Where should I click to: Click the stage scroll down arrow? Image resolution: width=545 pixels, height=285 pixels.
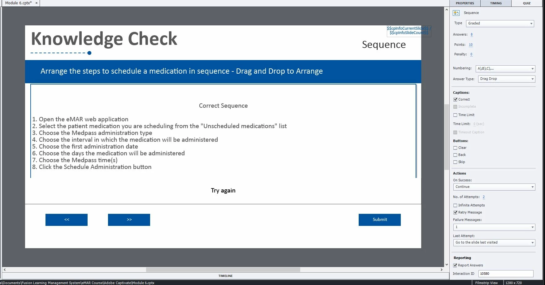pos(447,265)
